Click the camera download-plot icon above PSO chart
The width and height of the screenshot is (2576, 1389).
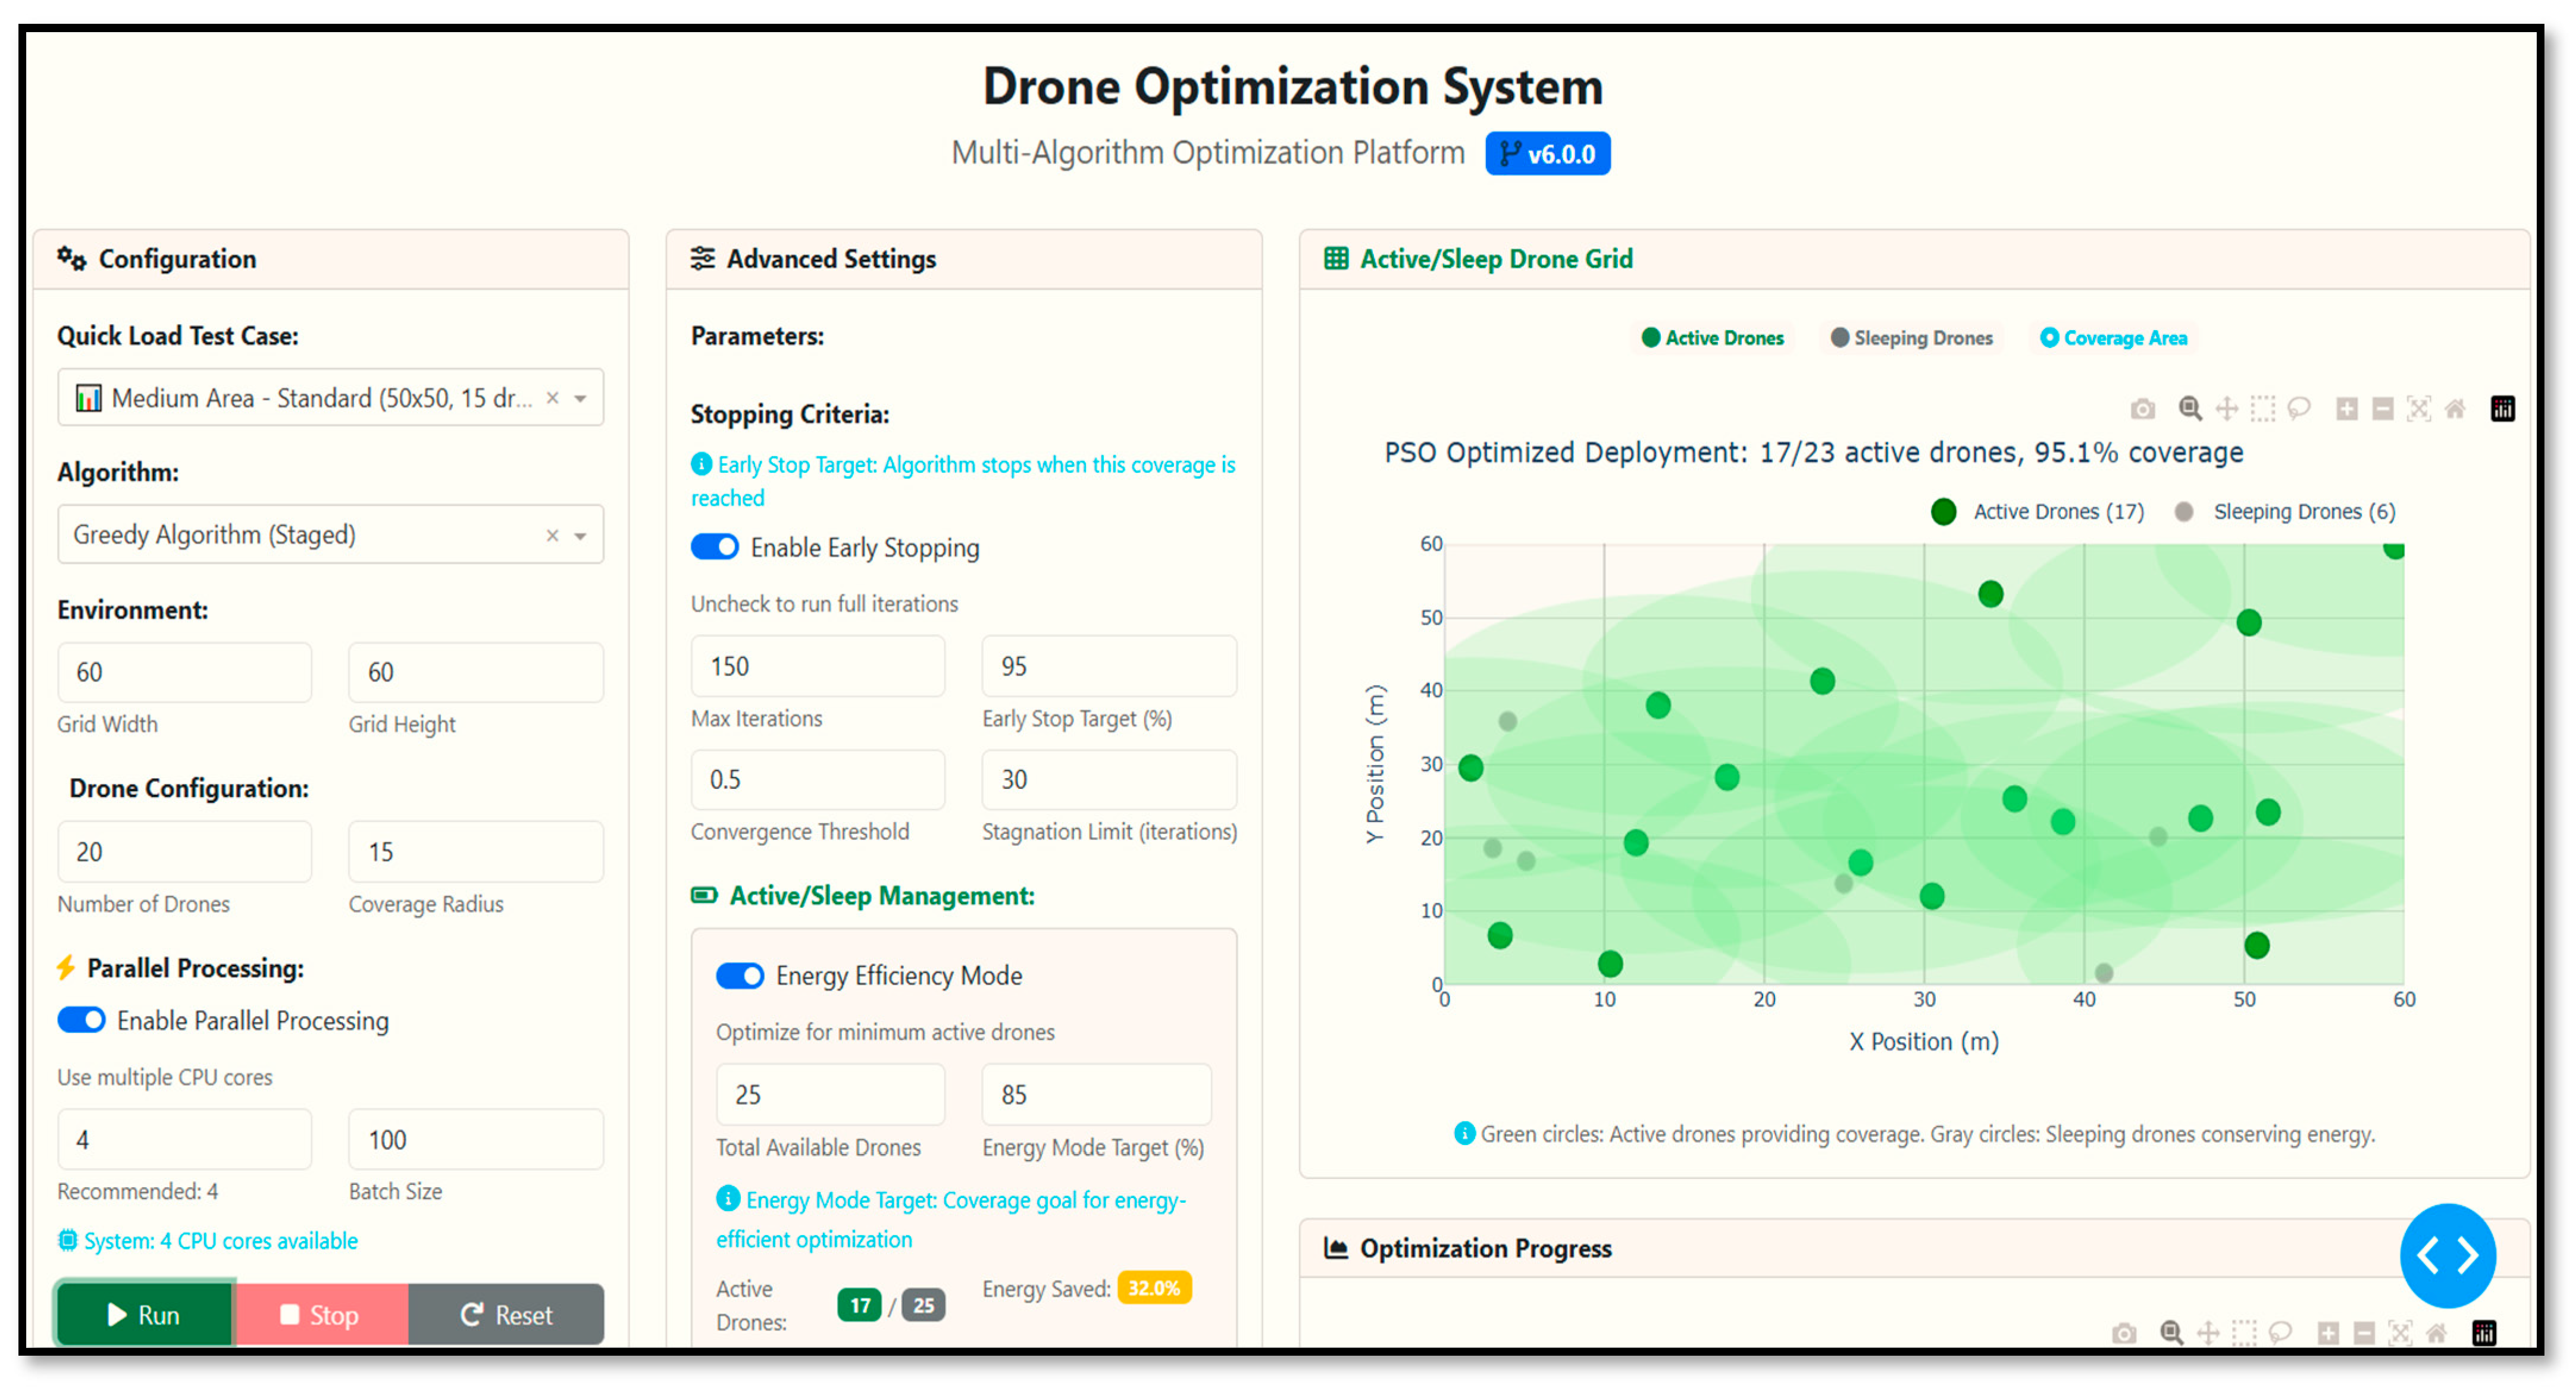tap(2142, 409)
